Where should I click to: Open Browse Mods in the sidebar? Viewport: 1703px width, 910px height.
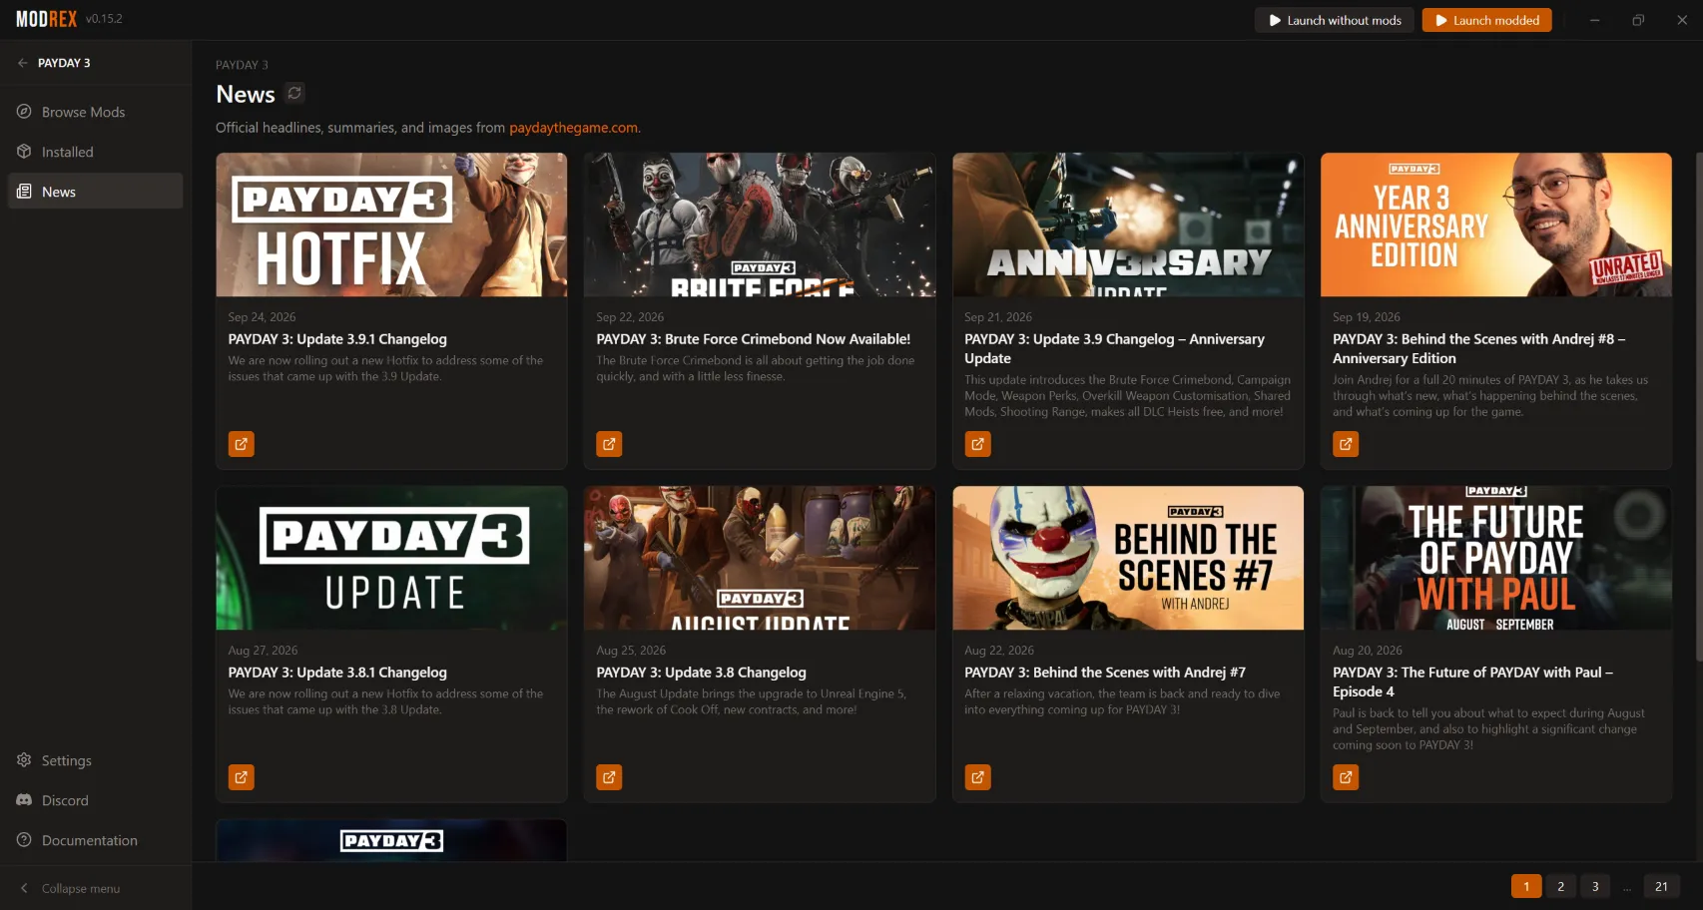pyautogui.click(x=95, y=112)
